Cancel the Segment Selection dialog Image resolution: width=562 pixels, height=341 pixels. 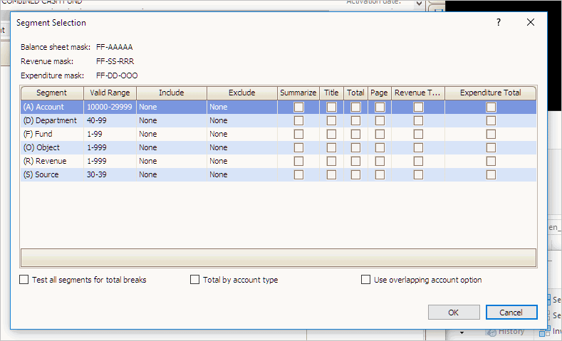[511, 313]
